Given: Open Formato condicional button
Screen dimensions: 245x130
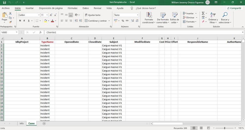Looking at the screenshot, I should click(149, 18).
